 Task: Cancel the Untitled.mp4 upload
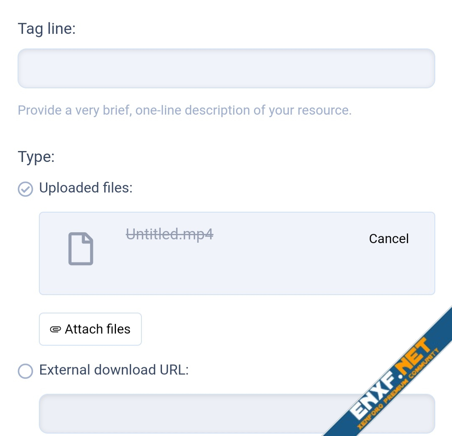388,239
